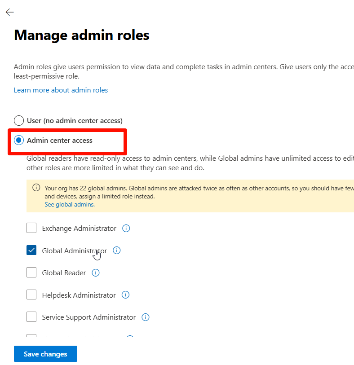The height and width of the screenshot is (365, 354).
Task: Select Admin center access radio button
Action: point(19,140)
